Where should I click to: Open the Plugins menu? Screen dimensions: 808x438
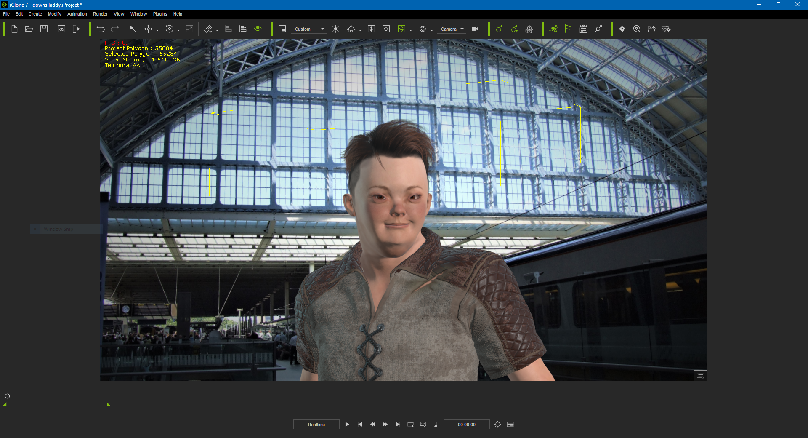160,14
